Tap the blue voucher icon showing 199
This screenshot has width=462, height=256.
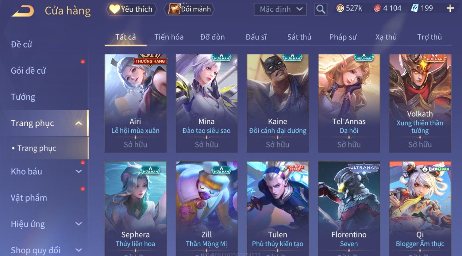(415, 8)
